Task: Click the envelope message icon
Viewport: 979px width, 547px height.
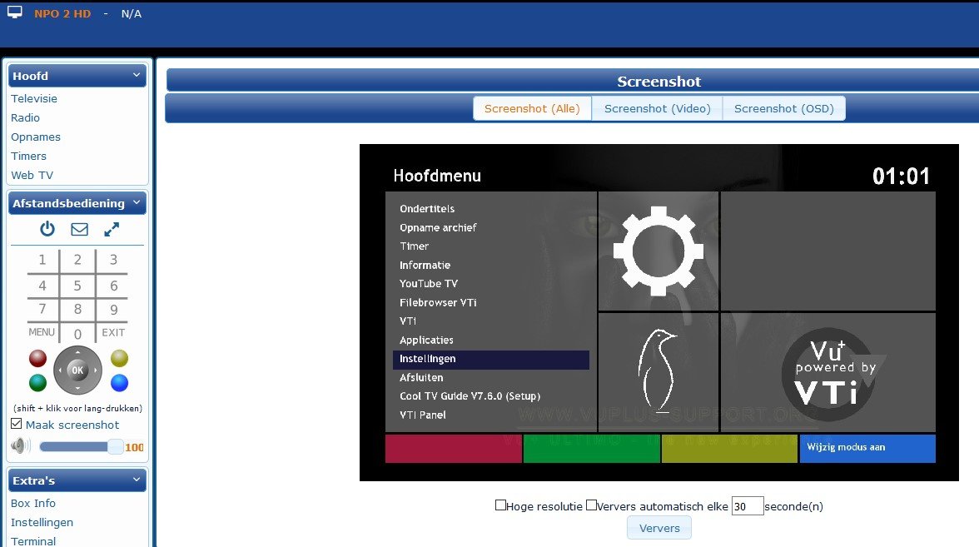Action: click(79, 229)
